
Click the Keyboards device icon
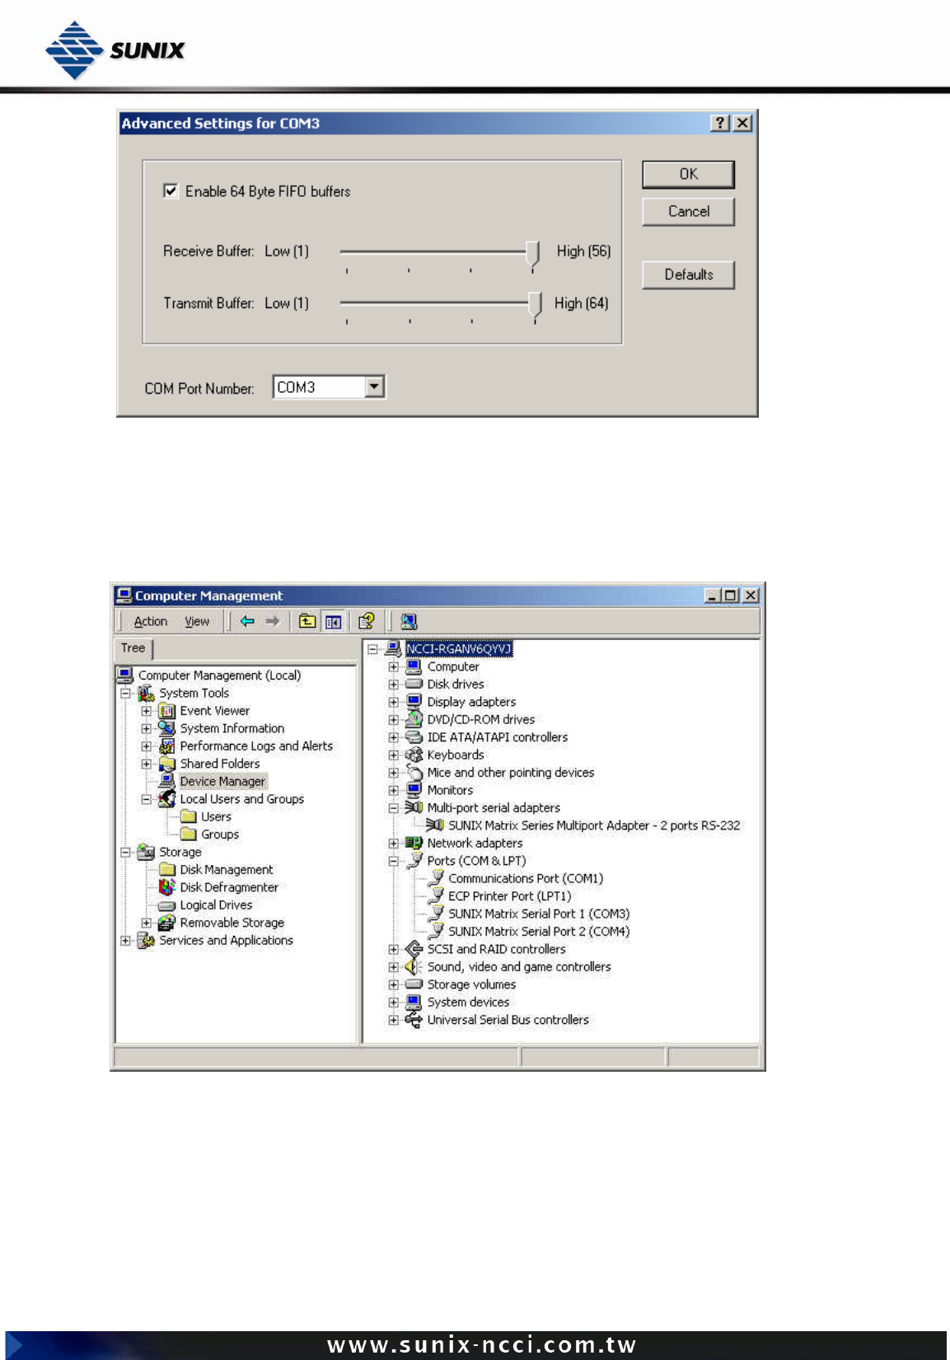414,755
